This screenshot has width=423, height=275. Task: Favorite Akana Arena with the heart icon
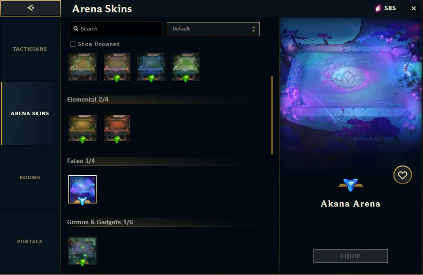point(403,175)
